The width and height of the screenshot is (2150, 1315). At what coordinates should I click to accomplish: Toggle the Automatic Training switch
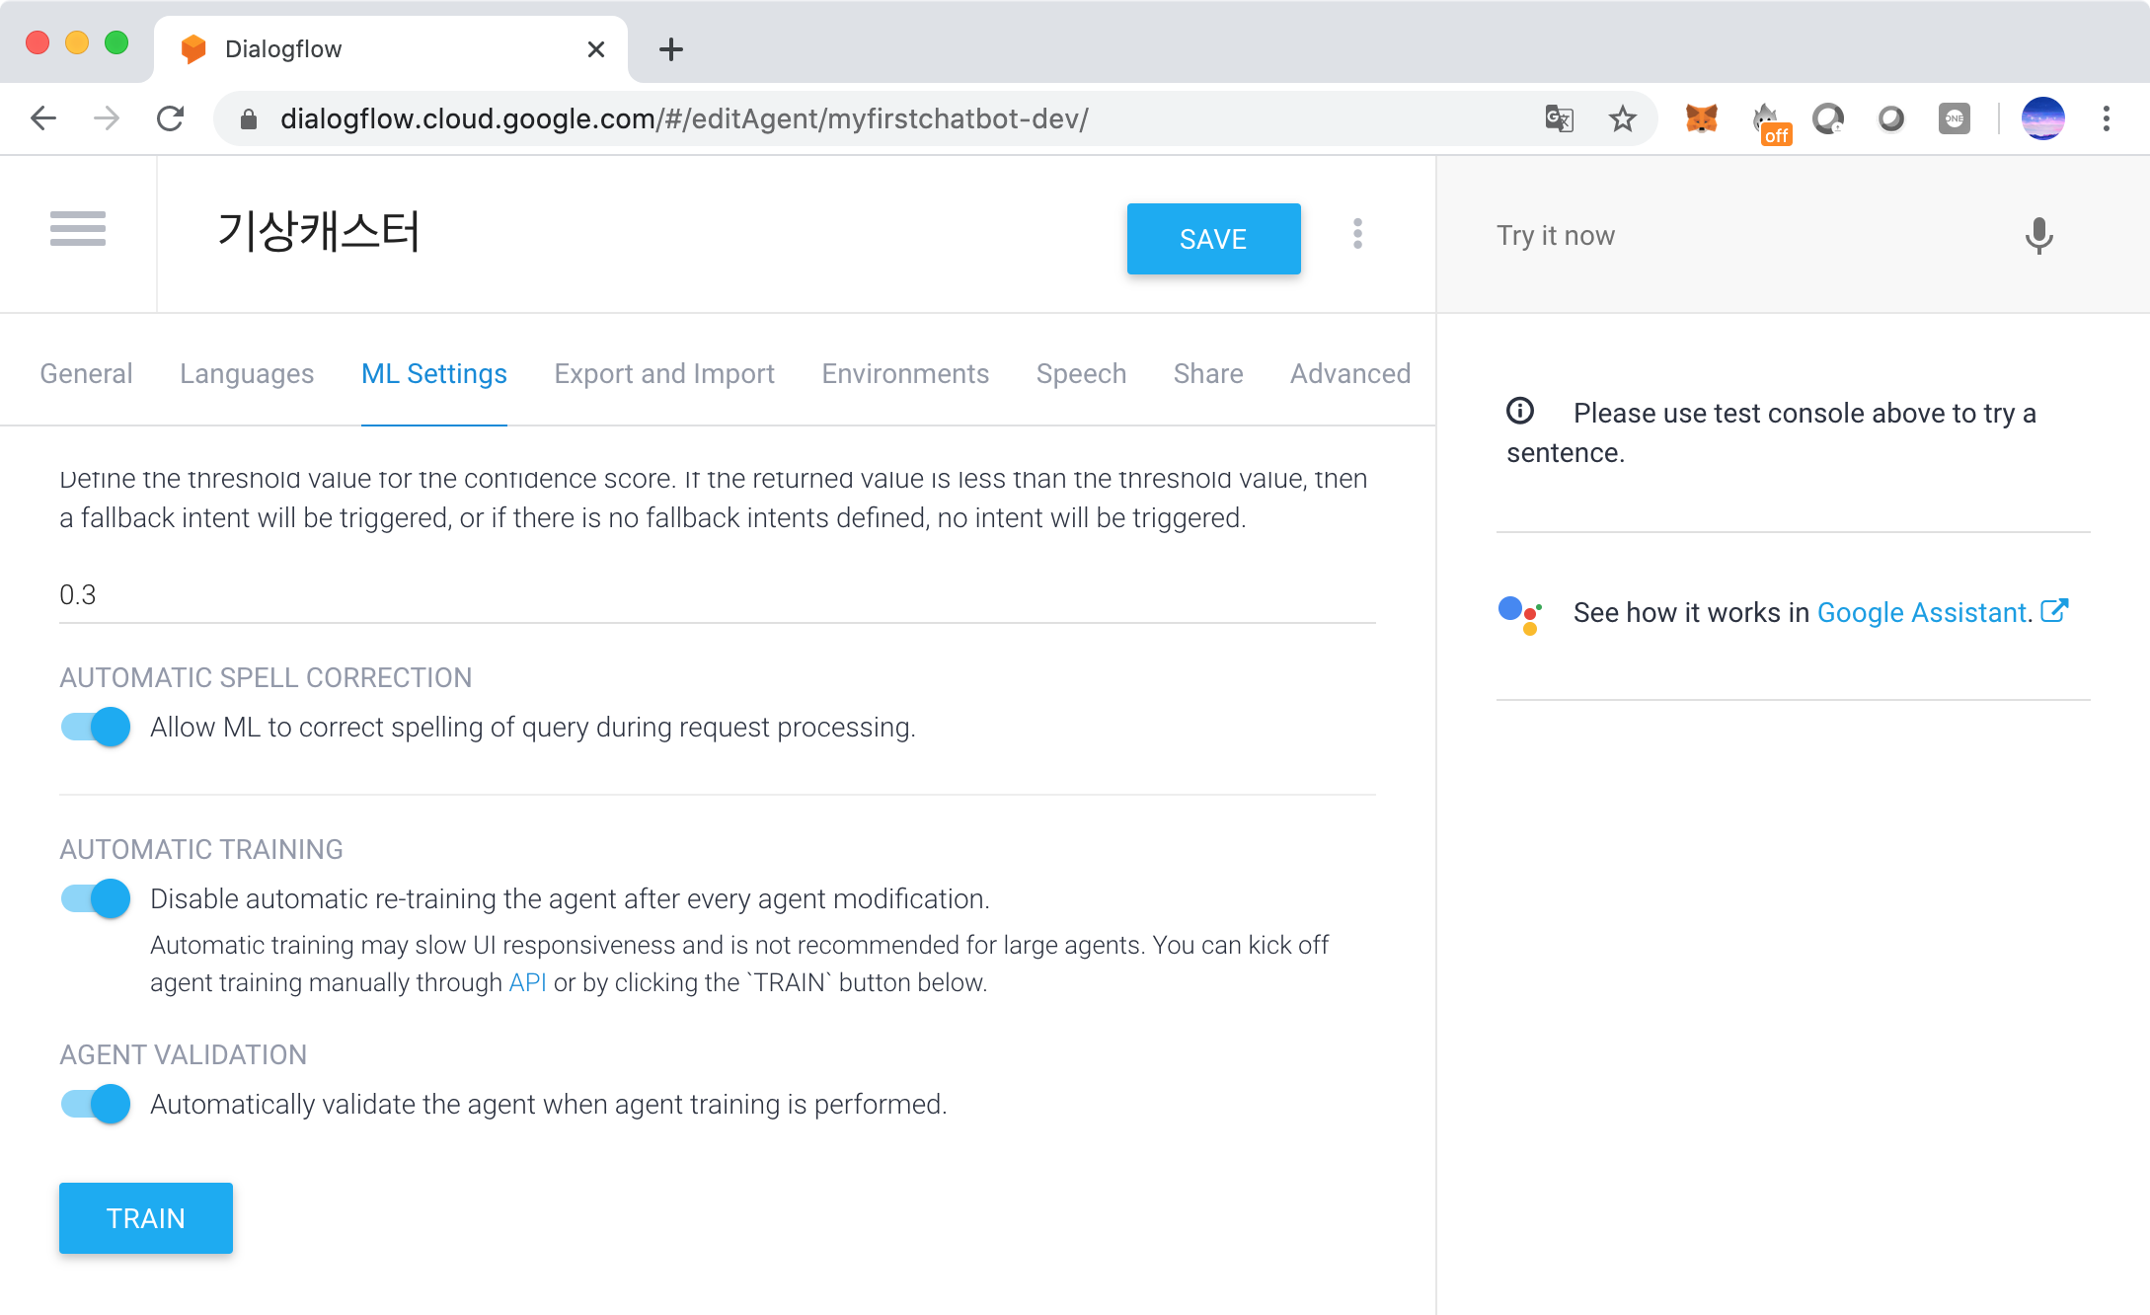pos(96,899)
